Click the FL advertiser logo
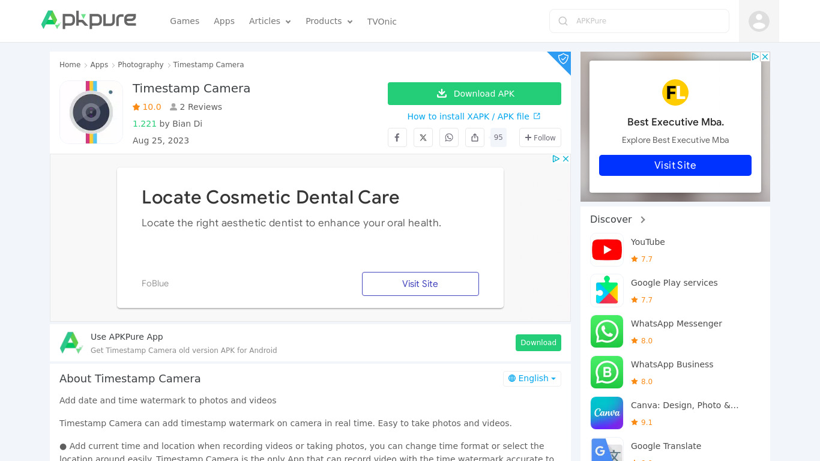The height and width of the screenshot is (461, 820). 675,93
